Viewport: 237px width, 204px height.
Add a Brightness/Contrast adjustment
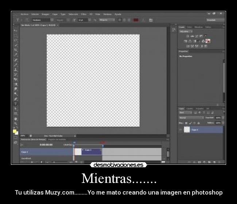click(187, 36)
